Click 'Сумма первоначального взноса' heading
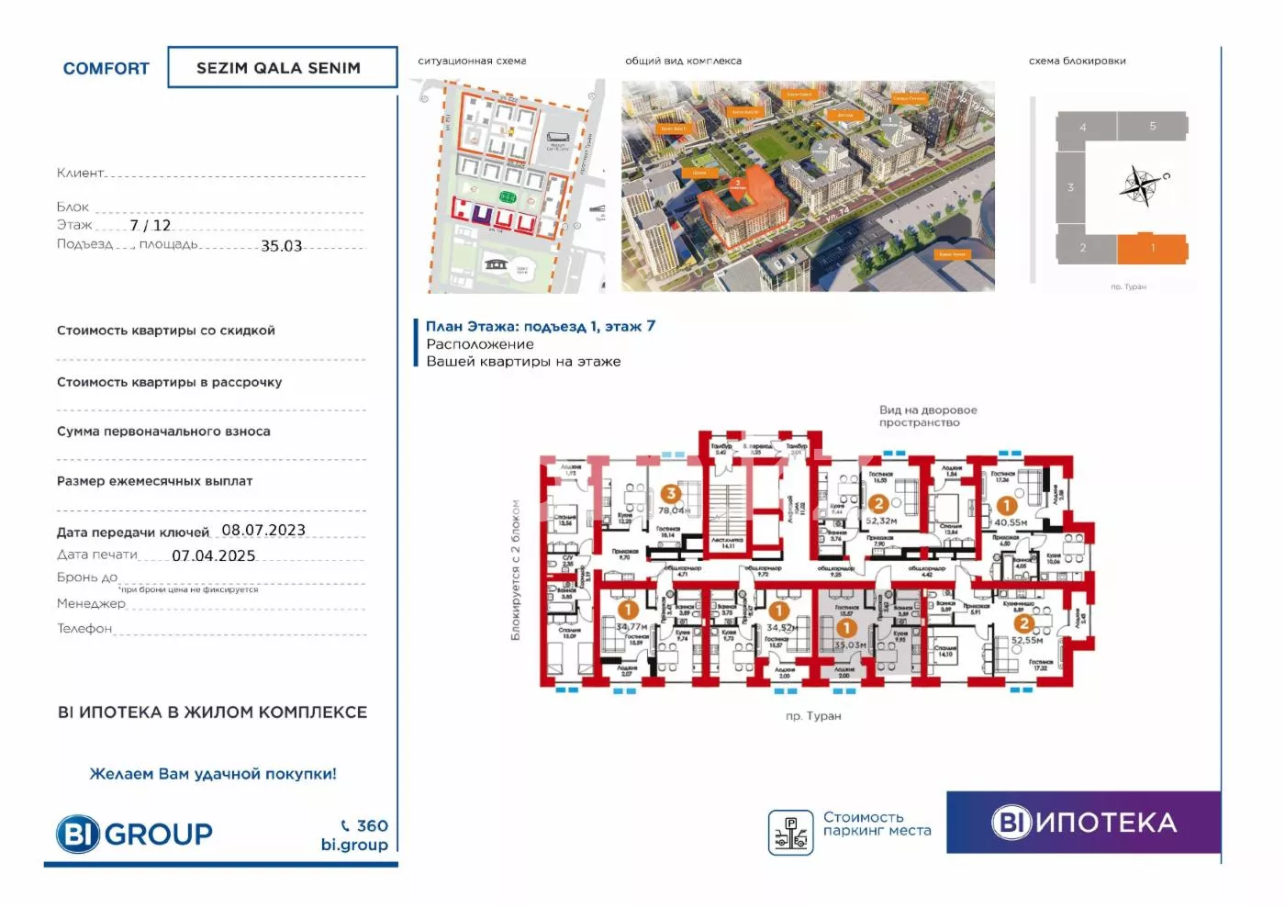 [163, 432]
